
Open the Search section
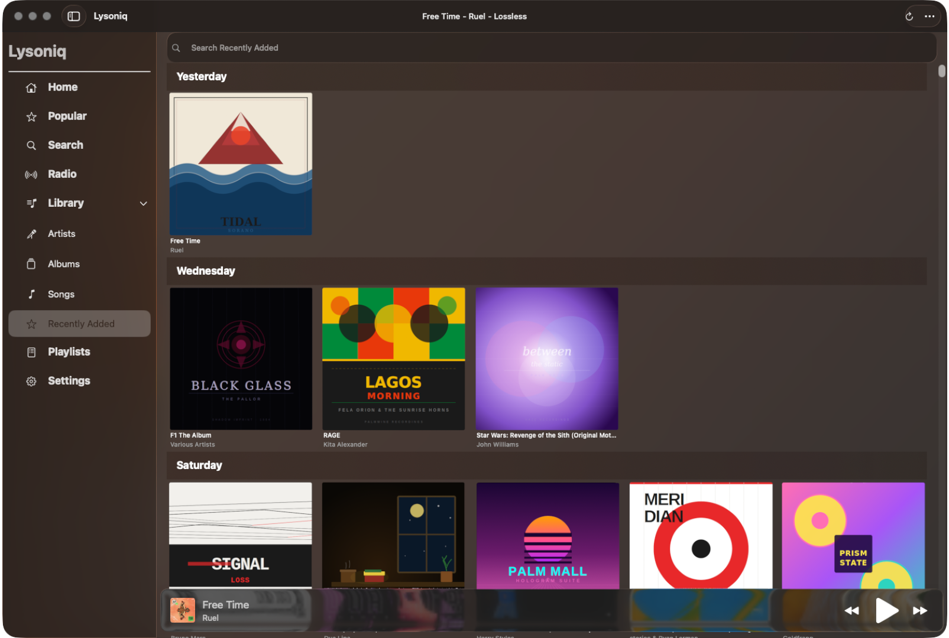tap(65, 145)
